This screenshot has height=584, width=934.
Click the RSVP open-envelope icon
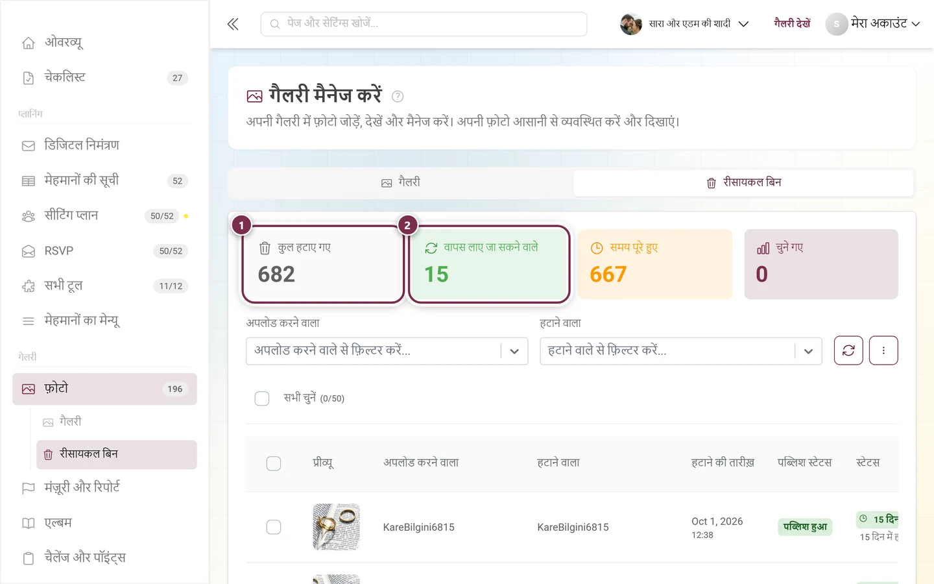click(x=29, y=251)
